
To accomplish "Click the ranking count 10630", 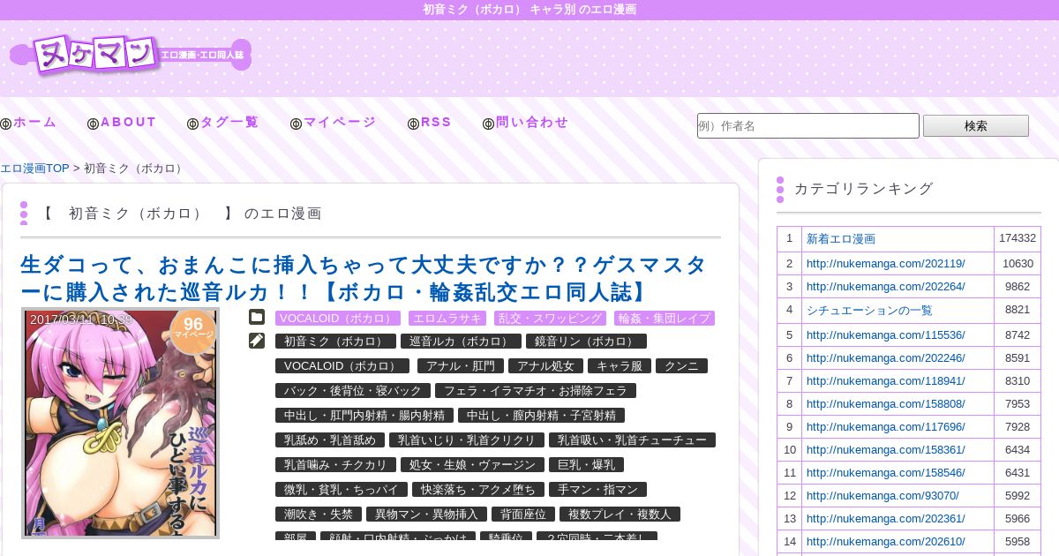I will click(x=1018, y=263).
